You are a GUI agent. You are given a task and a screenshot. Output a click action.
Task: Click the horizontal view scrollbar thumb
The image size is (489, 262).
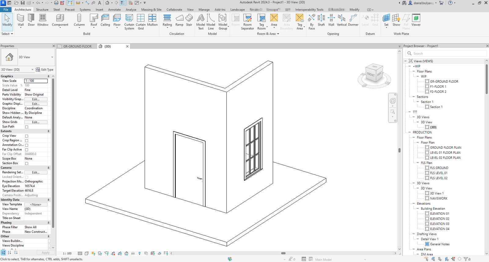tap(283, 253)
